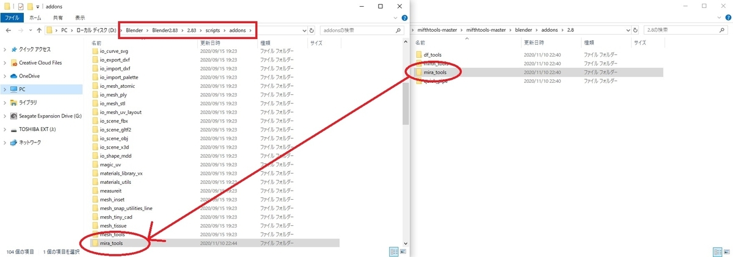The image size is (733, 257).
Task: Sort by 更新日時 column in addons window
Action: 211,43
